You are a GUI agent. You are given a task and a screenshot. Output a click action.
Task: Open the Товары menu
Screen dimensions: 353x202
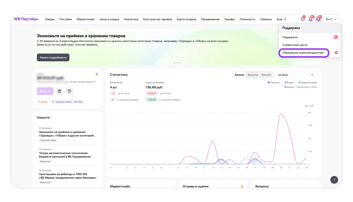click(x=50, y=19)
